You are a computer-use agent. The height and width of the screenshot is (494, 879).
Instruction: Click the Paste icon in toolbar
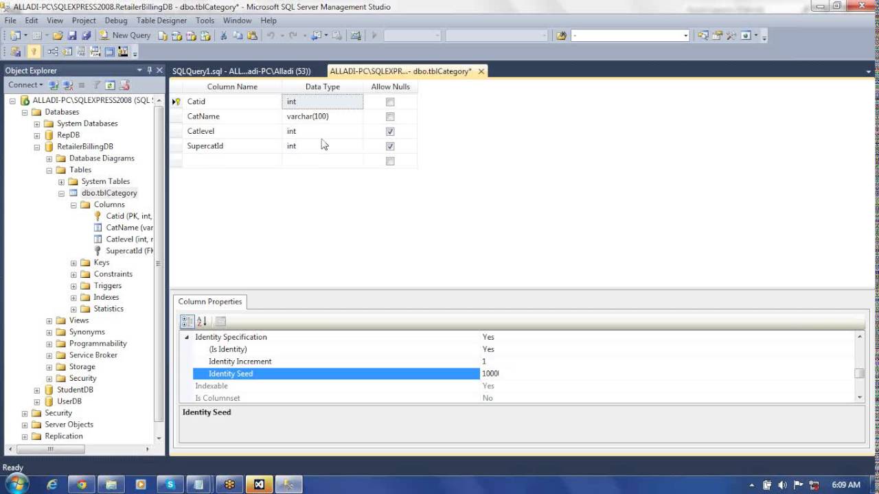click(252, 35)
